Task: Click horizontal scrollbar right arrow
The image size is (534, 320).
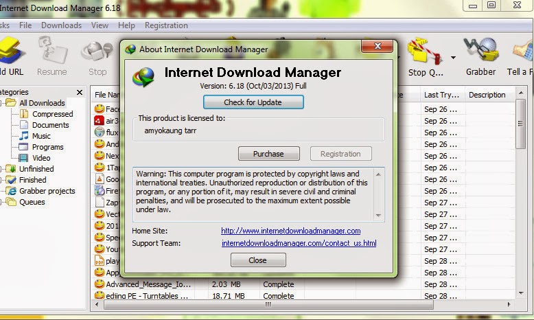Action: tap(509, 304)
